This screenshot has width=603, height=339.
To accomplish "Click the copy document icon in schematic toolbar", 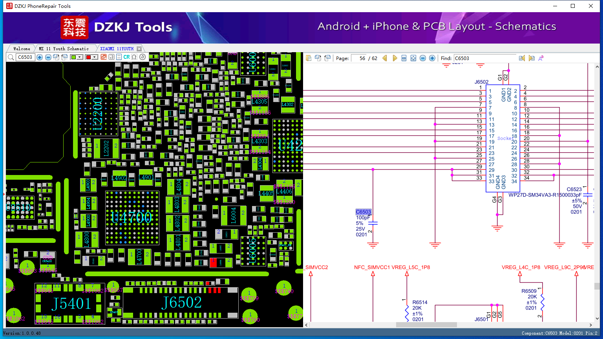I will click(x=309, y=58).
